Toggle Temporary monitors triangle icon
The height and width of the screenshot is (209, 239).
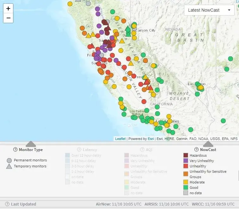[x=9, y=166]
